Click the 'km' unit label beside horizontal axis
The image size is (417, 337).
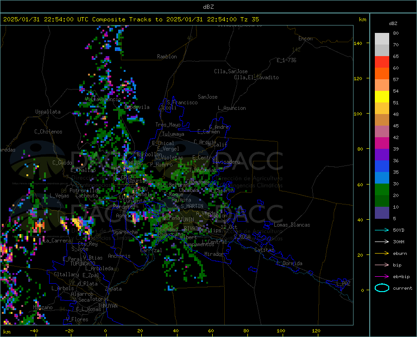(x=6, y=332)
